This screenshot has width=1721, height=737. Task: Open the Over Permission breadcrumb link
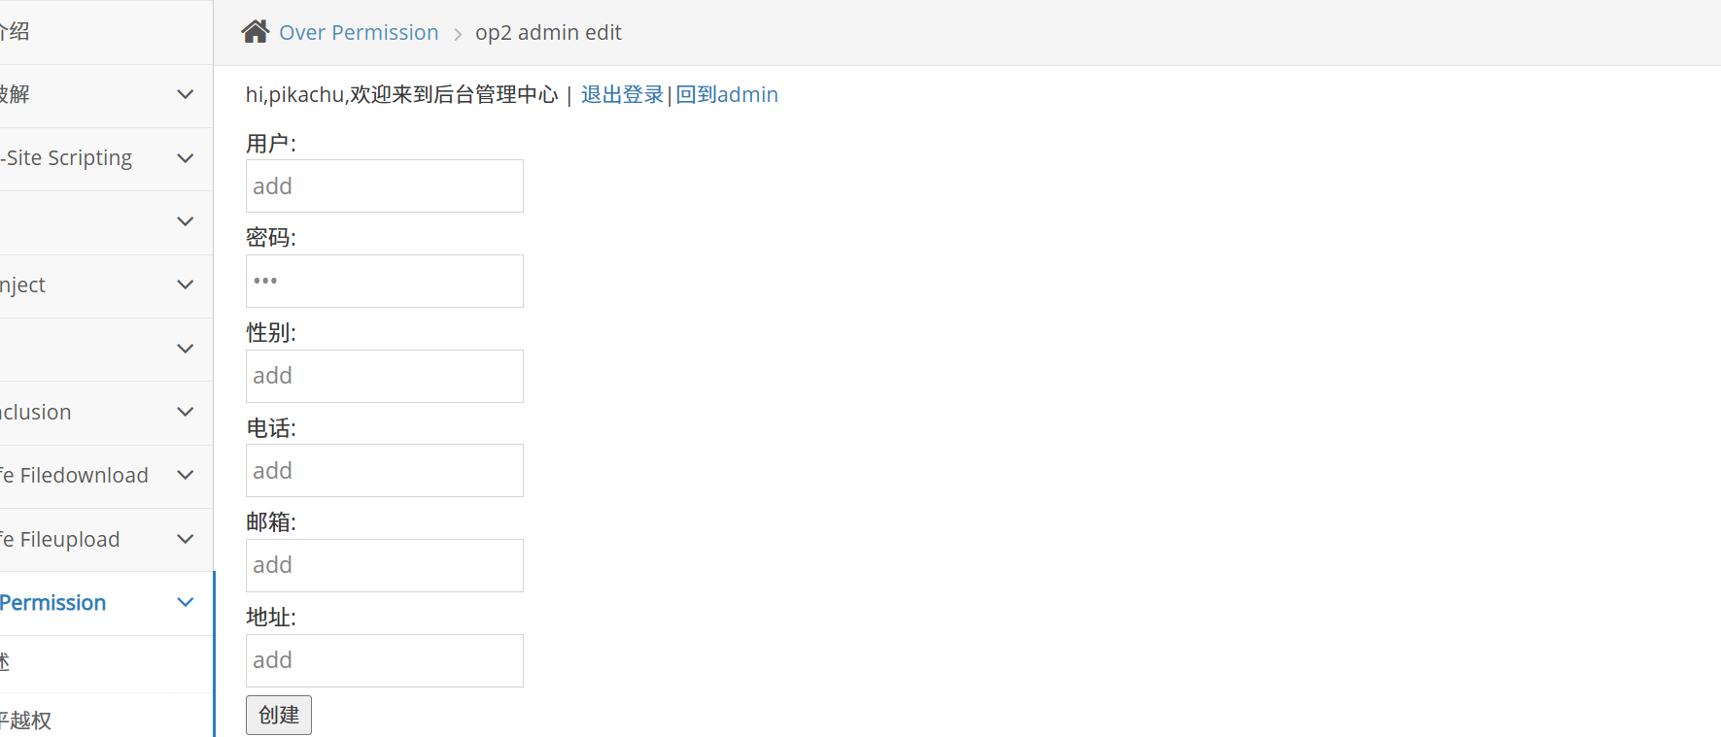point(359,33)
